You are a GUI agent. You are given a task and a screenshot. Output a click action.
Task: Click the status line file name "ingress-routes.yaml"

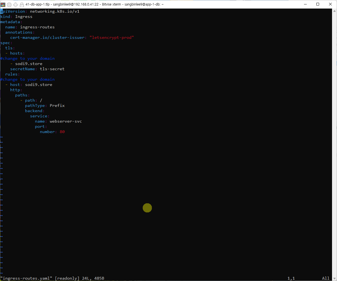click(26, 278)
